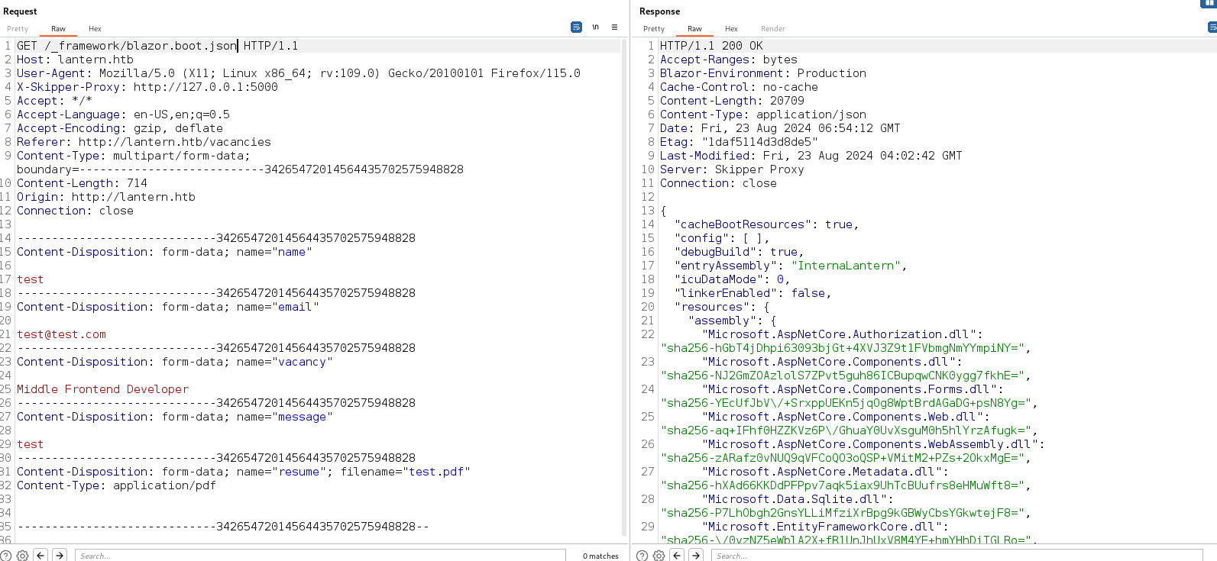Click 'Content-Length: 714' in the Request

(x=82, y=183)
